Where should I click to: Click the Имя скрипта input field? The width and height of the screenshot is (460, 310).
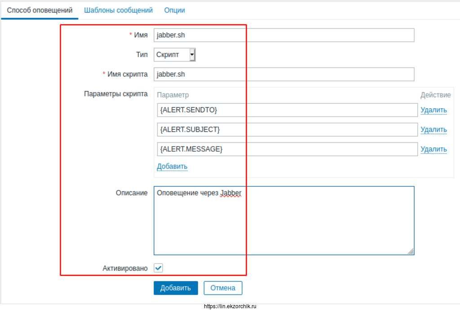click(283, 75)
